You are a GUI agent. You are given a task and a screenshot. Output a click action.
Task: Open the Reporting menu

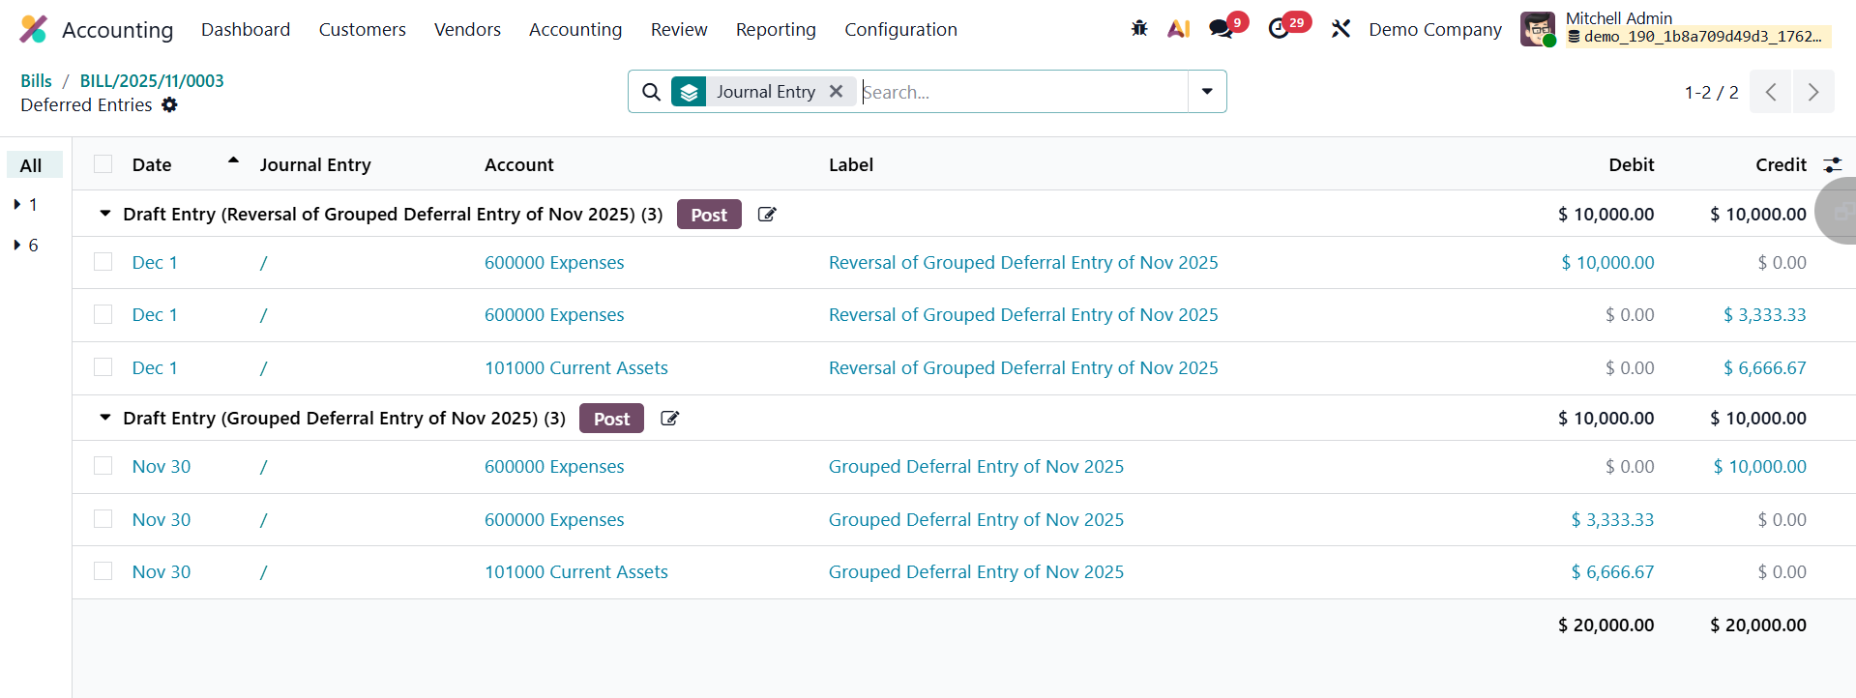pyautogui.click(x=776, y=29)
